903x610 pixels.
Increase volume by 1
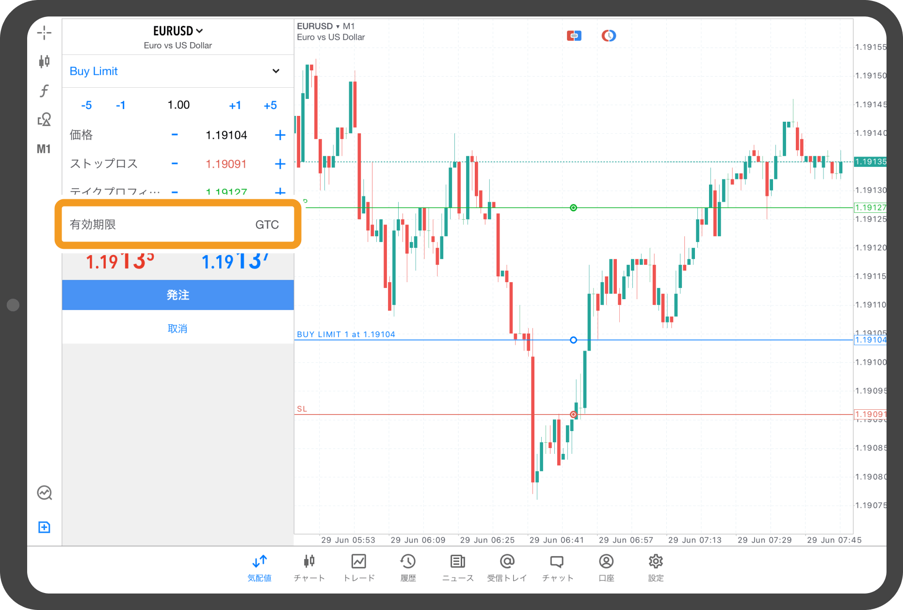[x=235, y=105]
